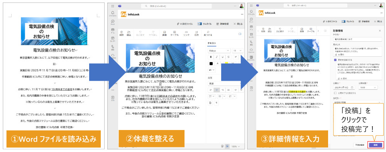
Task: Click 閉じる in the right window header
Action: (378, 22)
